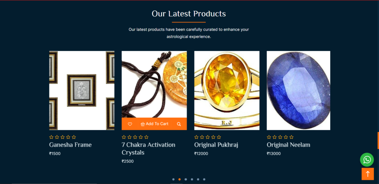
Task: Select the last carousel pagination dot
Action: point(204,180)
